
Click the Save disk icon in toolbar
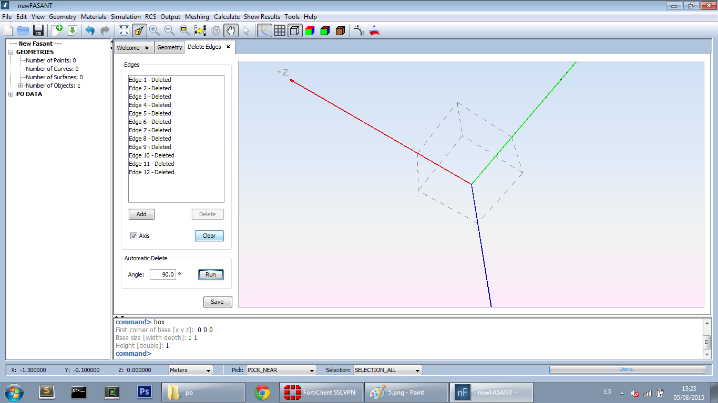(38, 30)
